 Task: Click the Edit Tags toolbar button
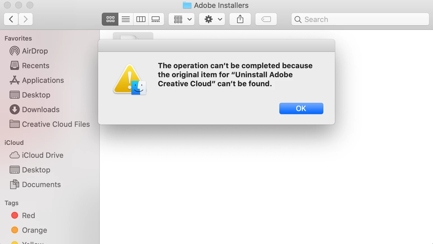266,19
